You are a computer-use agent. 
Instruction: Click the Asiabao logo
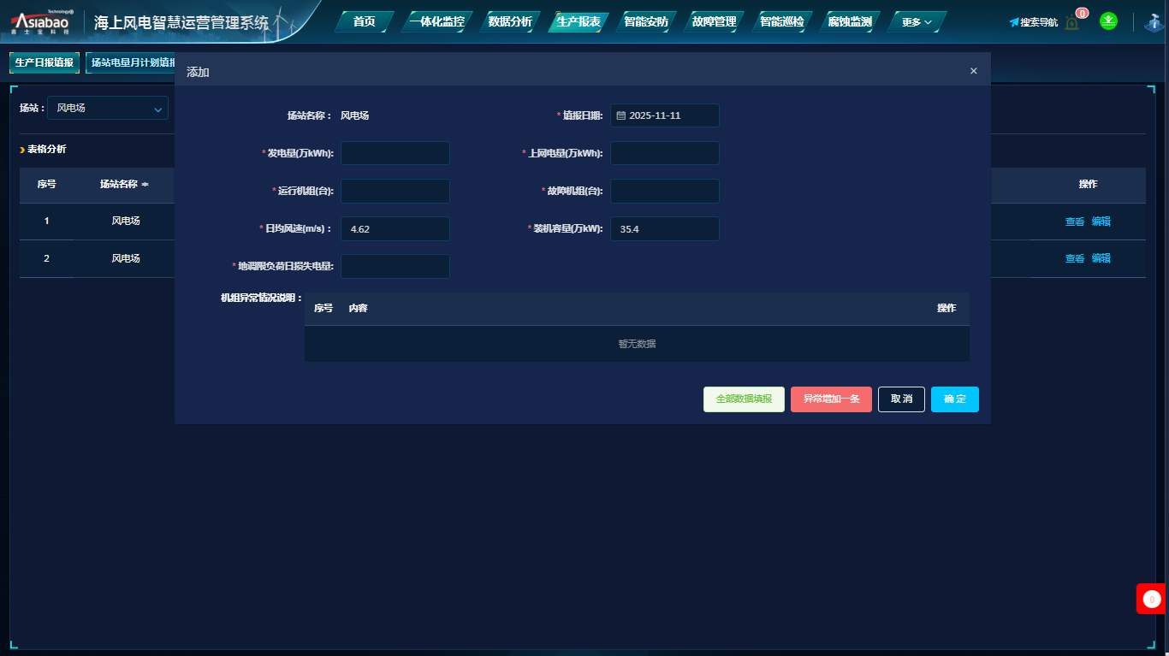point(40,22)
